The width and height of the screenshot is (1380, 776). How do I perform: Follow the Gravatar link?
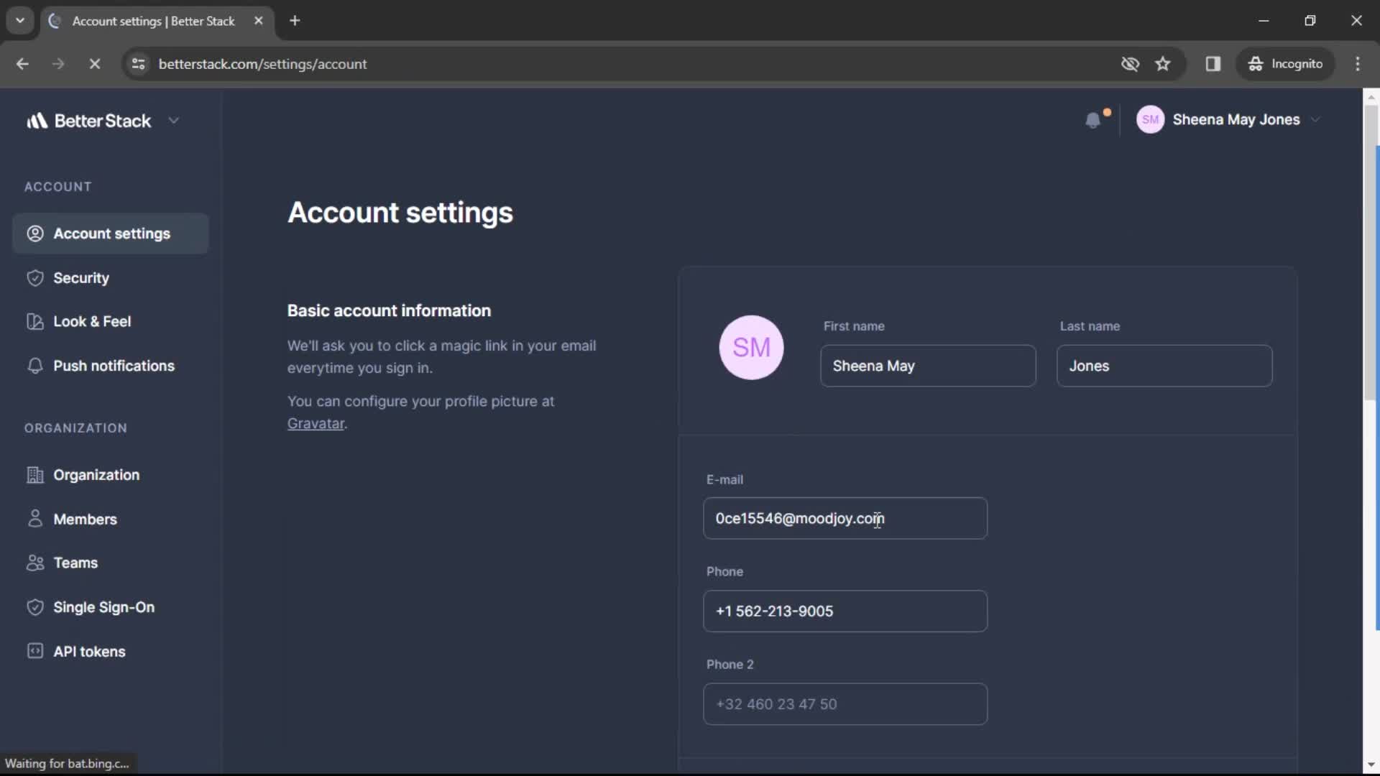[x=316, y=424]
